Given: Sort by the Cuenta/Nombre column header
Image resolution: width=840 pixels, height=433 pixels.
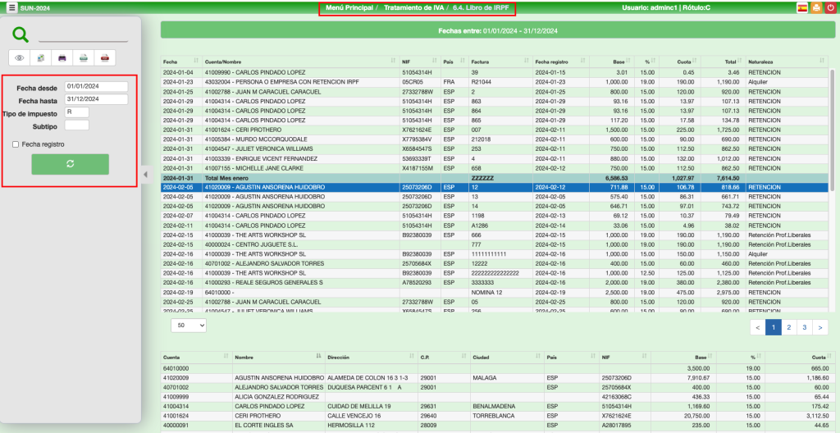Looking at the screenshot, I should tap(300, 62).
